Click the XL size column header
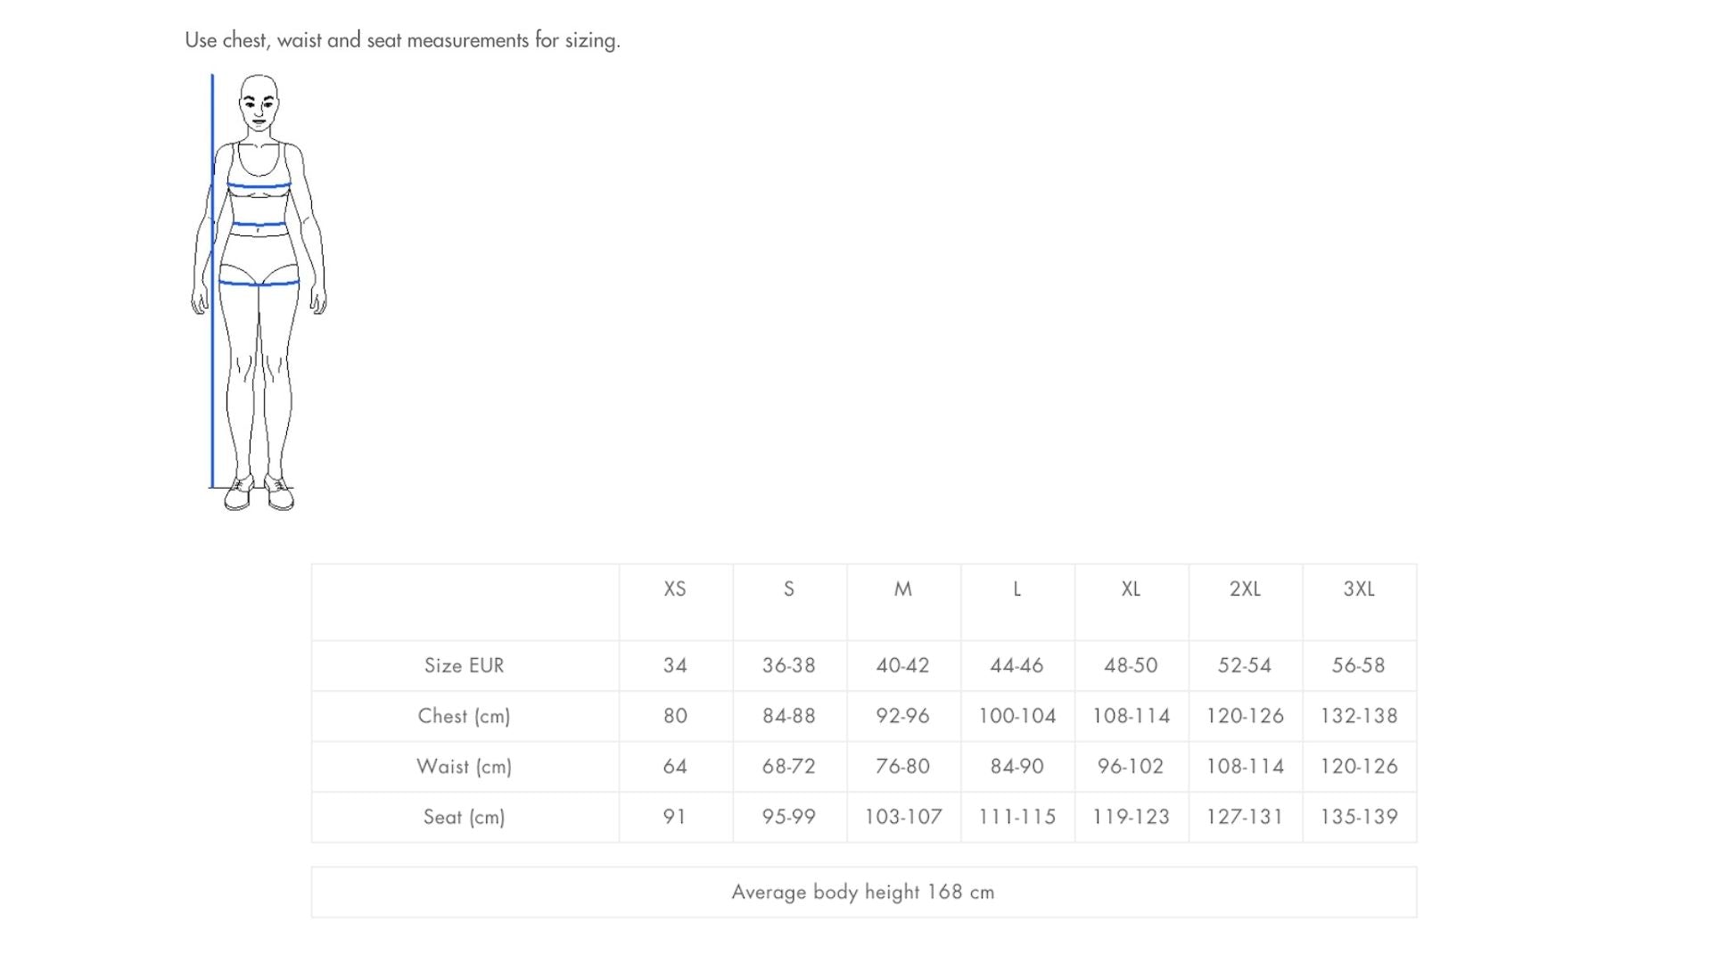 [x=1131, y=589]
